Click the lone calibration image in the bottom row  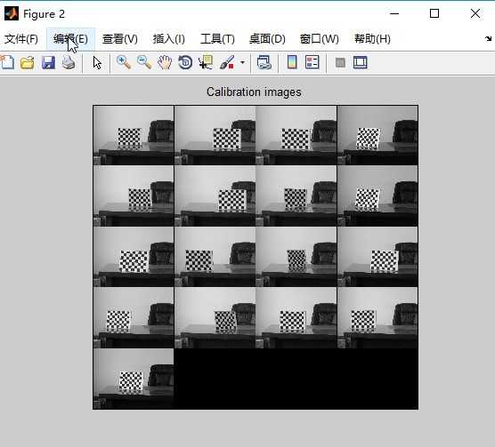[134, 379]
